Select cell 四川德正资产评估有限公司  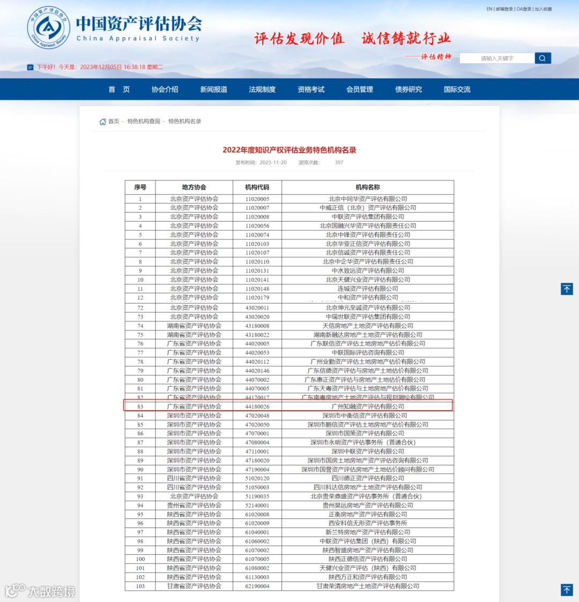click(x=368, y=478)
